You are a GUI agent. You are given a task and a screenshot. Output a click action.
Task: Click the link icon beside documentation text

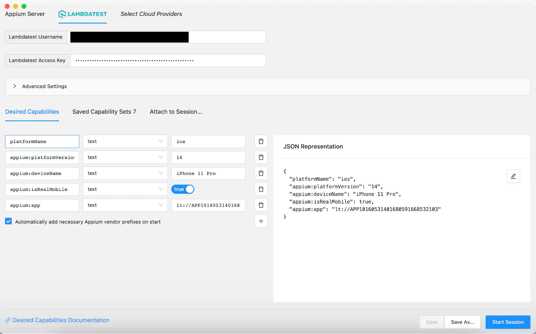pos(8,320)
